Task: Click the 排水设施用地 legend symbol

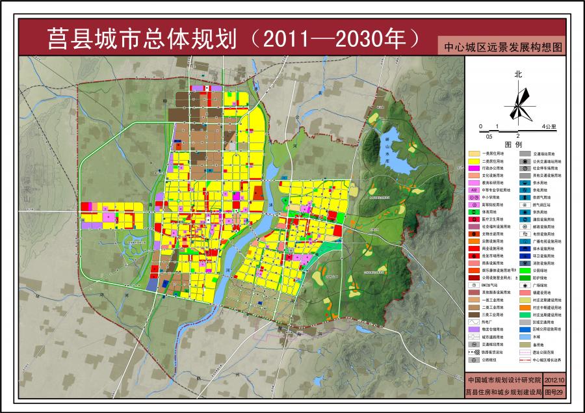Action: click(x=525, y=248)
